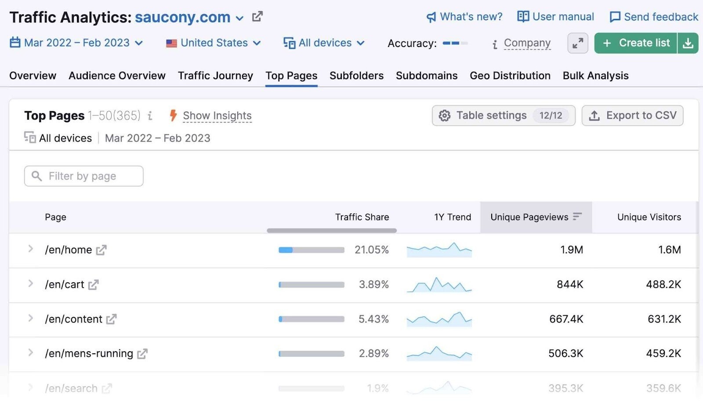Open external link icon for /en/content

pyautogui.click(x=111, y=319)
